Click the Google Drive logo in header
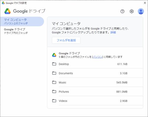The image size is (148, 117). coord(7,11)
